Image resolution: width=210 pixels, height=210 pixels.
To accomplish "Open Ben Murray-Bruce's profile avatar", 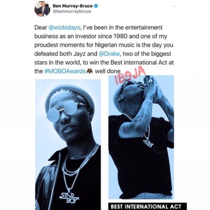I will click(x=42, y=9).
